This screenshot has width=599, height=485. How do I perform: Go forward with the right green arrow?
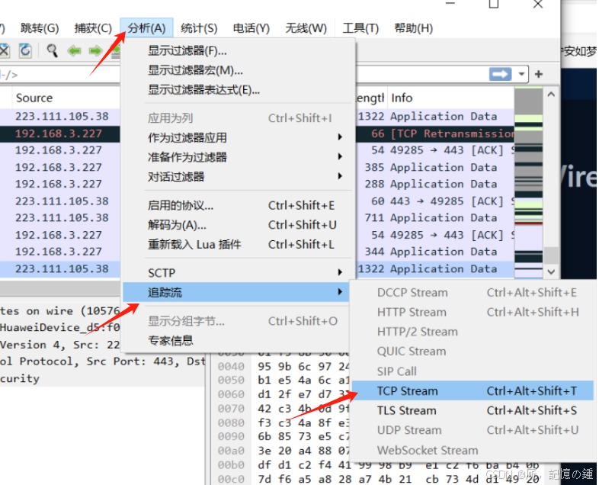[95, 50]
